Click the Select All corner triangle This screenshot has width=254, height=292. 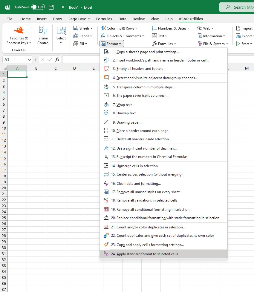[x=5, y=68]
